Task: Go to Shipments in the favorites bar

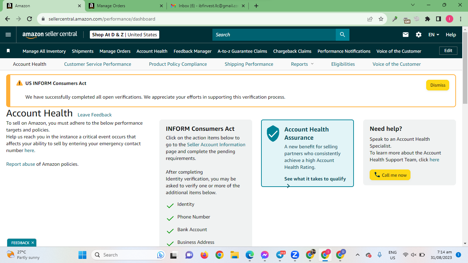Action: (x=83, y=51)
